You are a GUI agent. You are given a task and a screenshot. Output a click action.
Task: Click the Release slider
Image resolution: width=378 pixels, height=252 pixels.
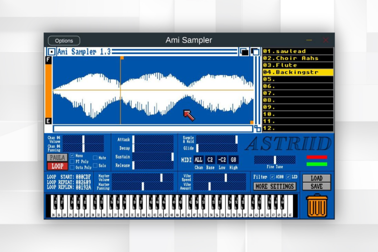(153, 166)
